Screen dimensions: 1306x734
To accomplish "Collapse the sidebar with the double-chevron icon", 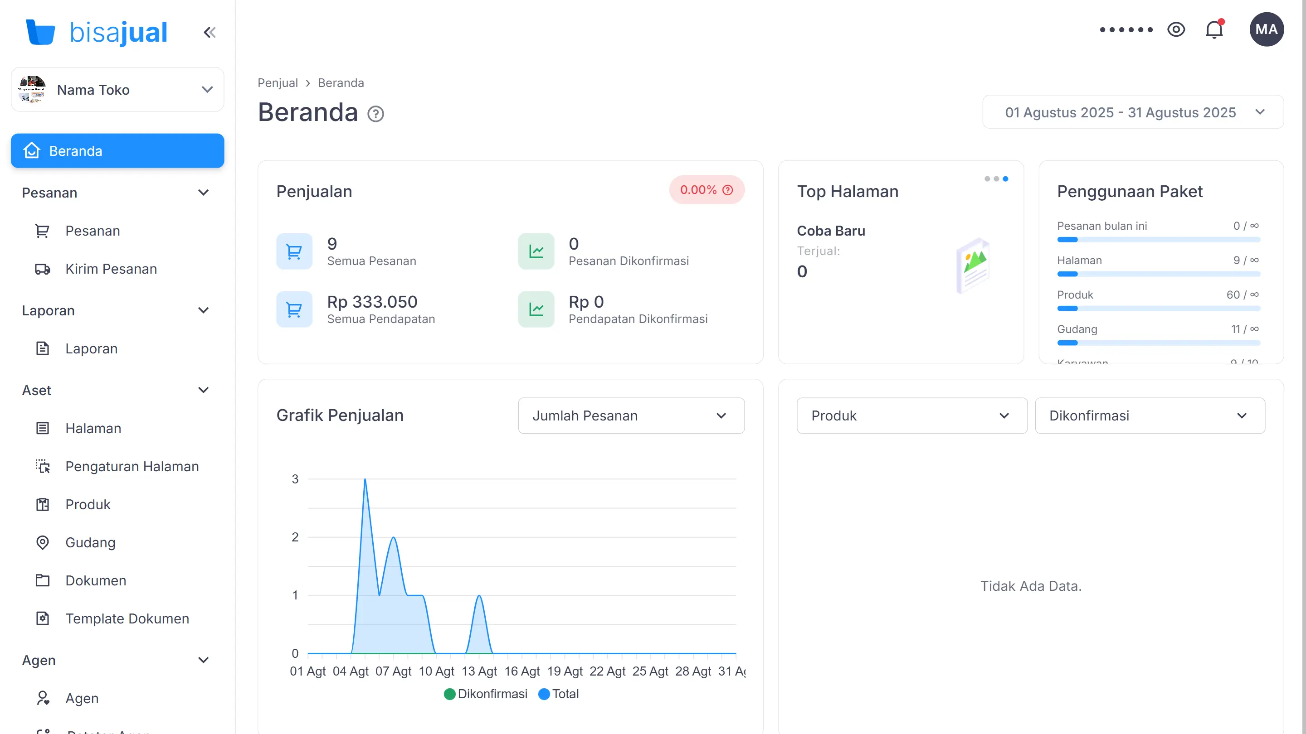I will pos(210,32).
